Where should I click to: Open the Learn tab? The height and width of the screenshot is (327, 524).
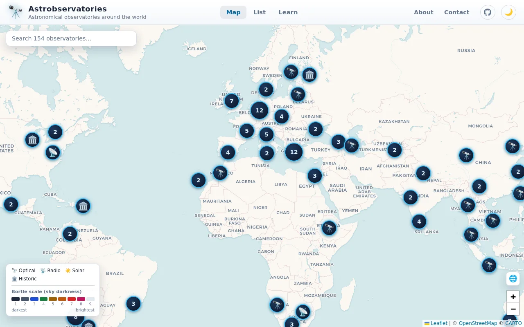coord(288,12)
